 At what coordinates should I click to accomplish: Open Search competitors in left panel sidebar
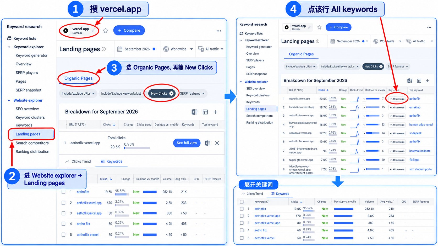click(x=32, y=143)
